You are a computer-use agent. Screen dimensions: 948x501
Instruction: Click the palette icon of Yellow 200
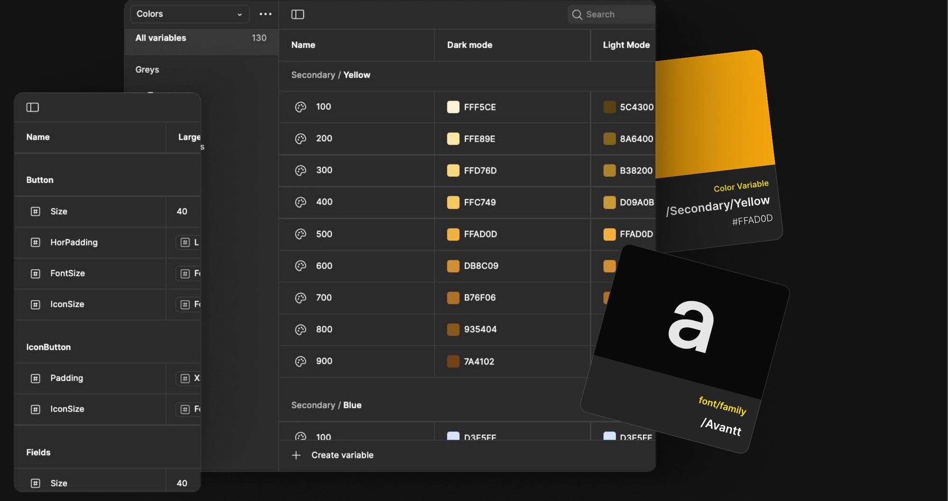tap(301, 139)
